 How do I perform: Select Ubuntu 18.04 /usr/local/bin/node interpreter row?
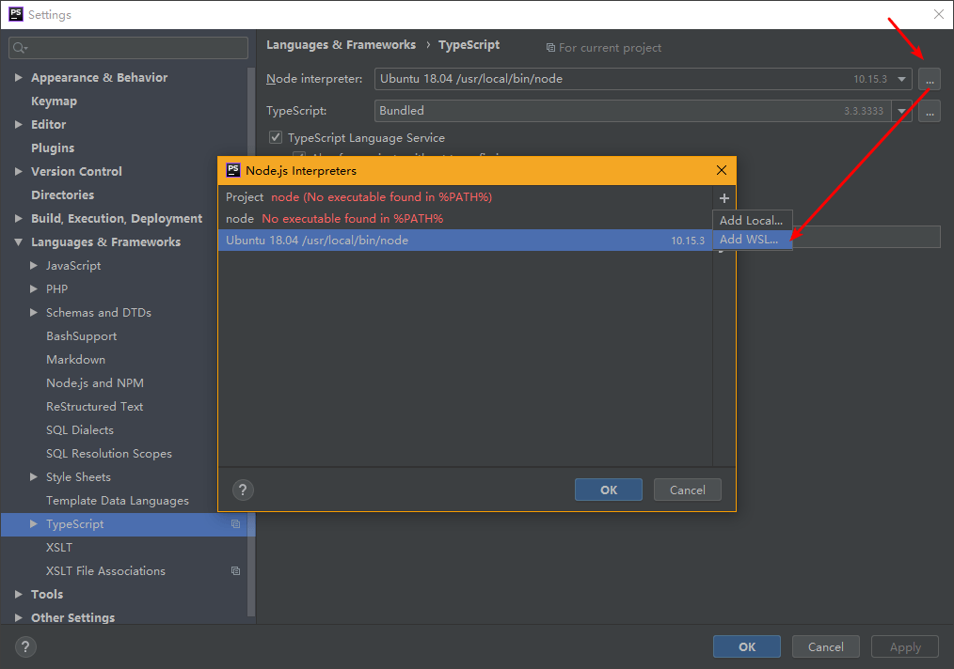(465, 240)
